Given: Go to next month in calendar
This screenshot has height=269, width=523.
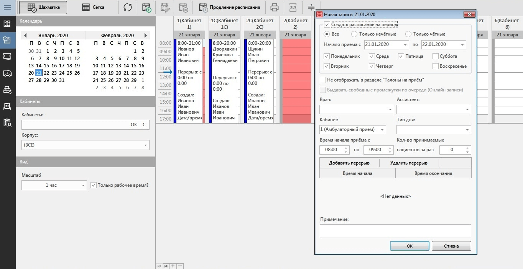Looking at the screenshot, I should tap(146, 35).
